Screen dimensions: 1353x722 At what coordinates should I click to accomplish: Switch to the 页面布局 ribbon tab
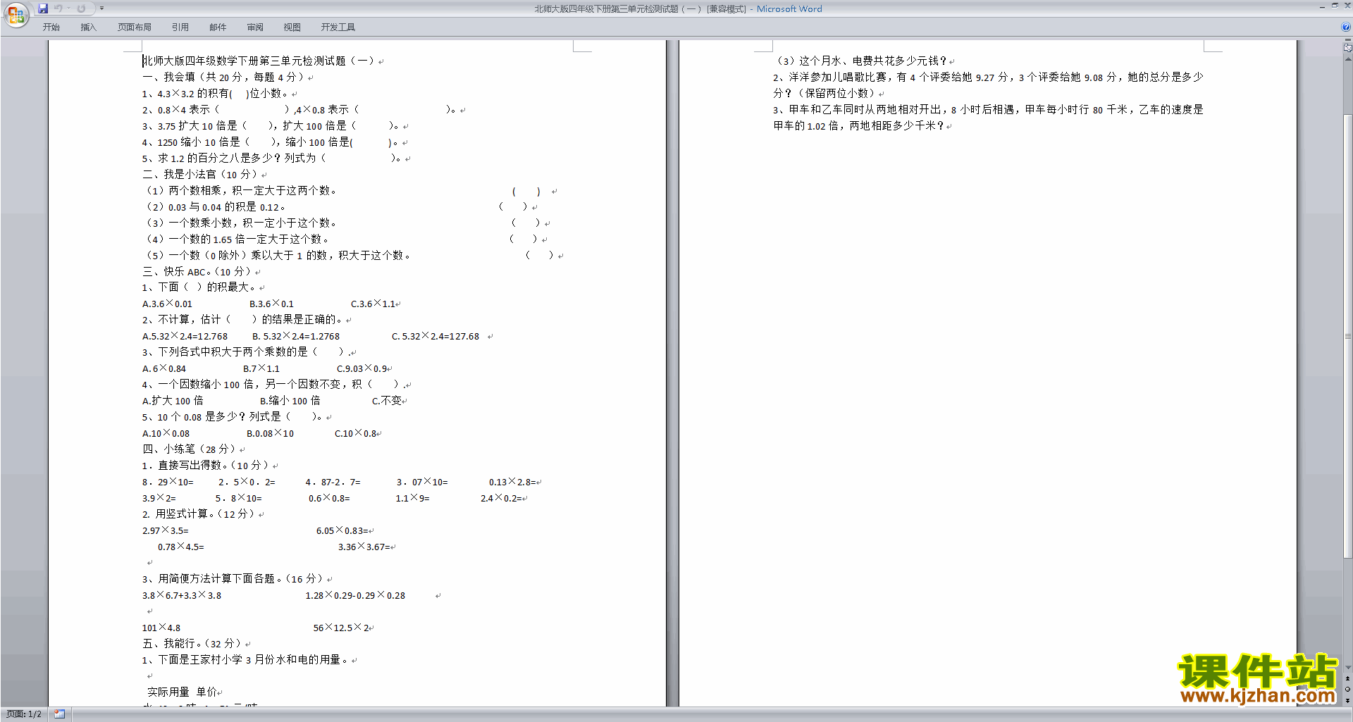(x=135, y=27)
